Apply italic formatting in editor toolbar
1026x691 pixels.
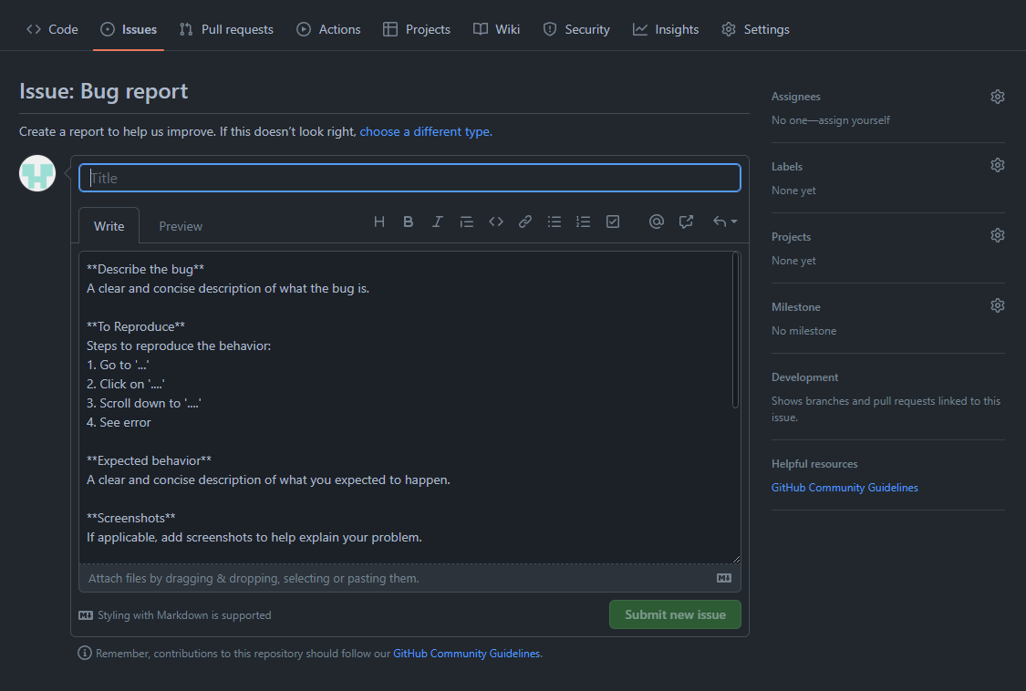click(x=437, y=222)
